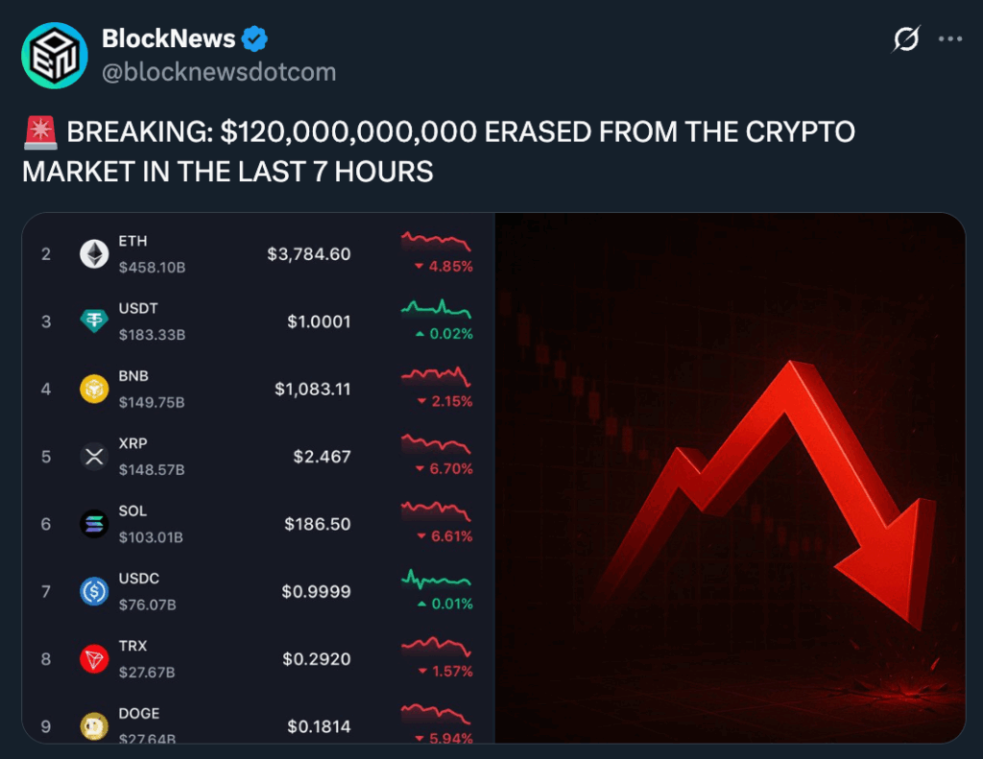Image resolution: width=983 pixels, height=759 pixels.
Task: Click the USDT 0.02% green sparkline
Action: (x=436, y=308)
